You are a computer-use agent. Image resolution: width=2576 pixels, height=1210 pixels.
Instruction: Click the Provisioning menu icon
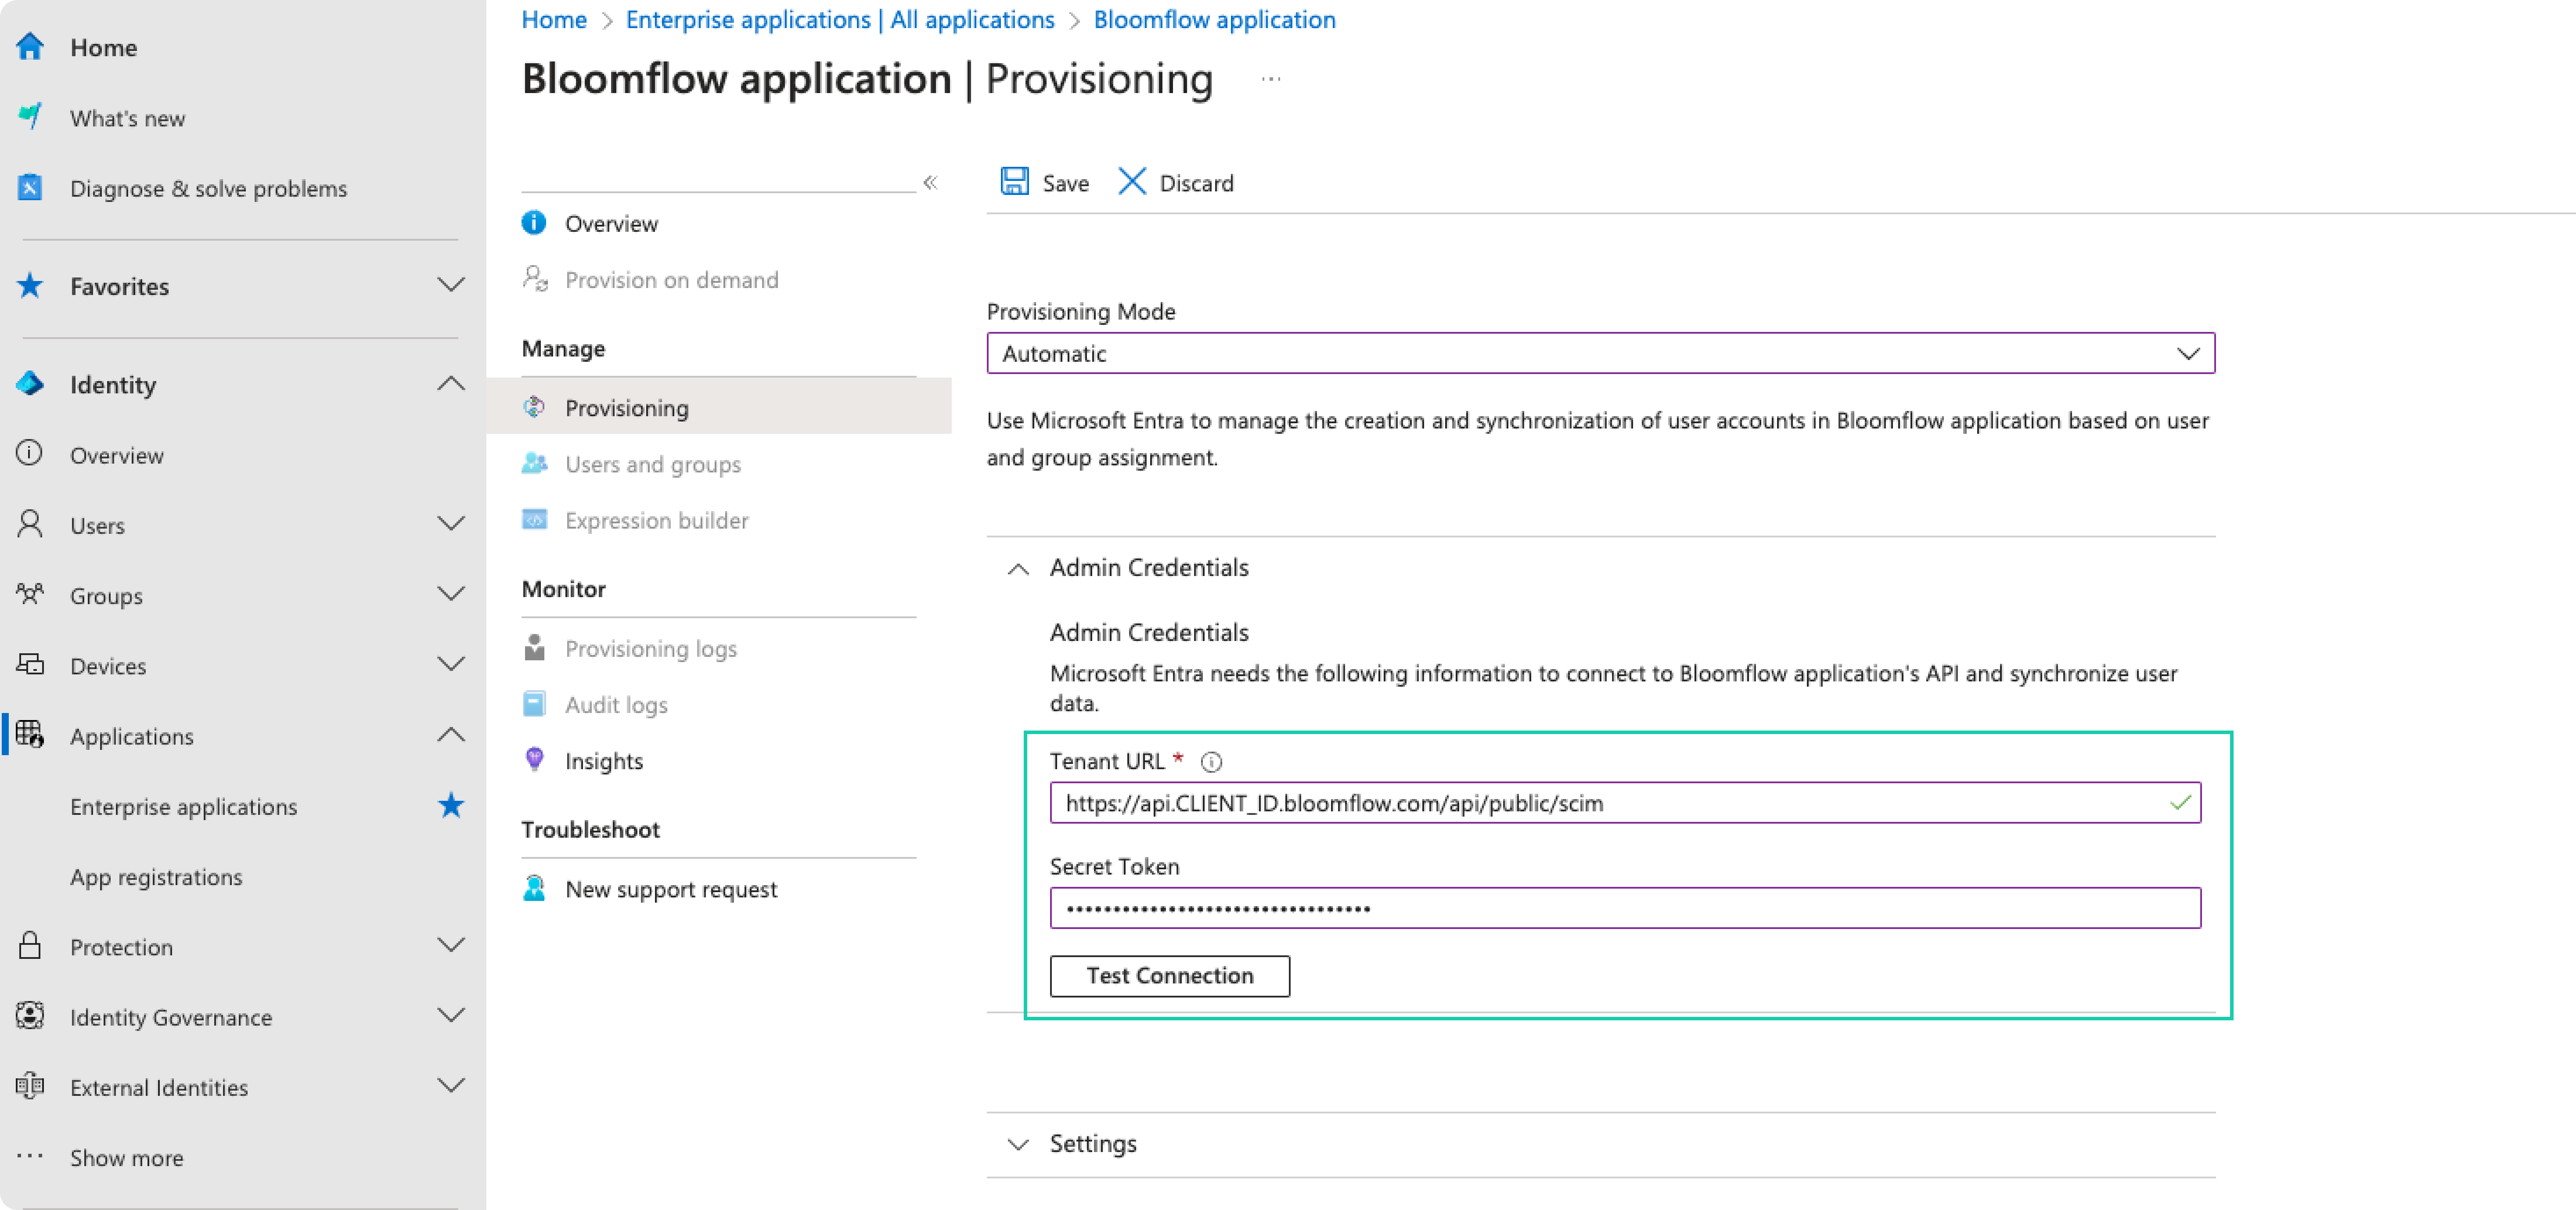pyautogui.click(x=534, y=407)
